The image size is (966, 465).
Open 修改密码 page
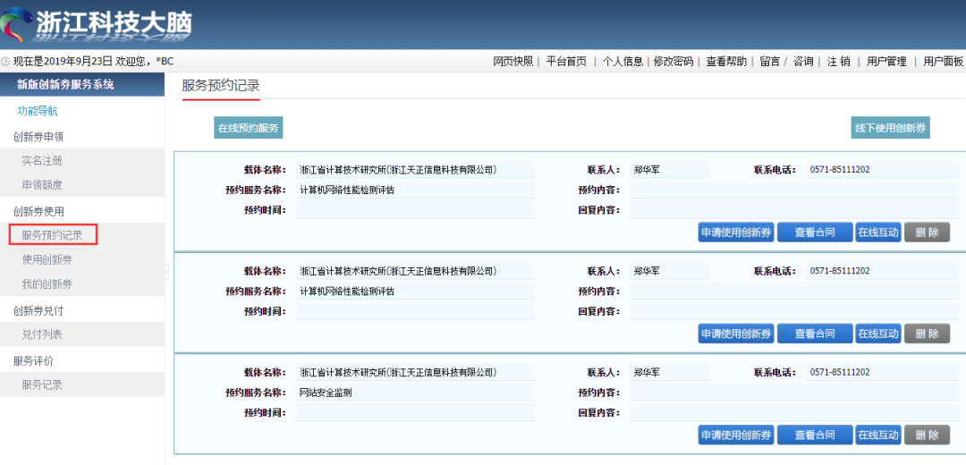tap(674, 62)
